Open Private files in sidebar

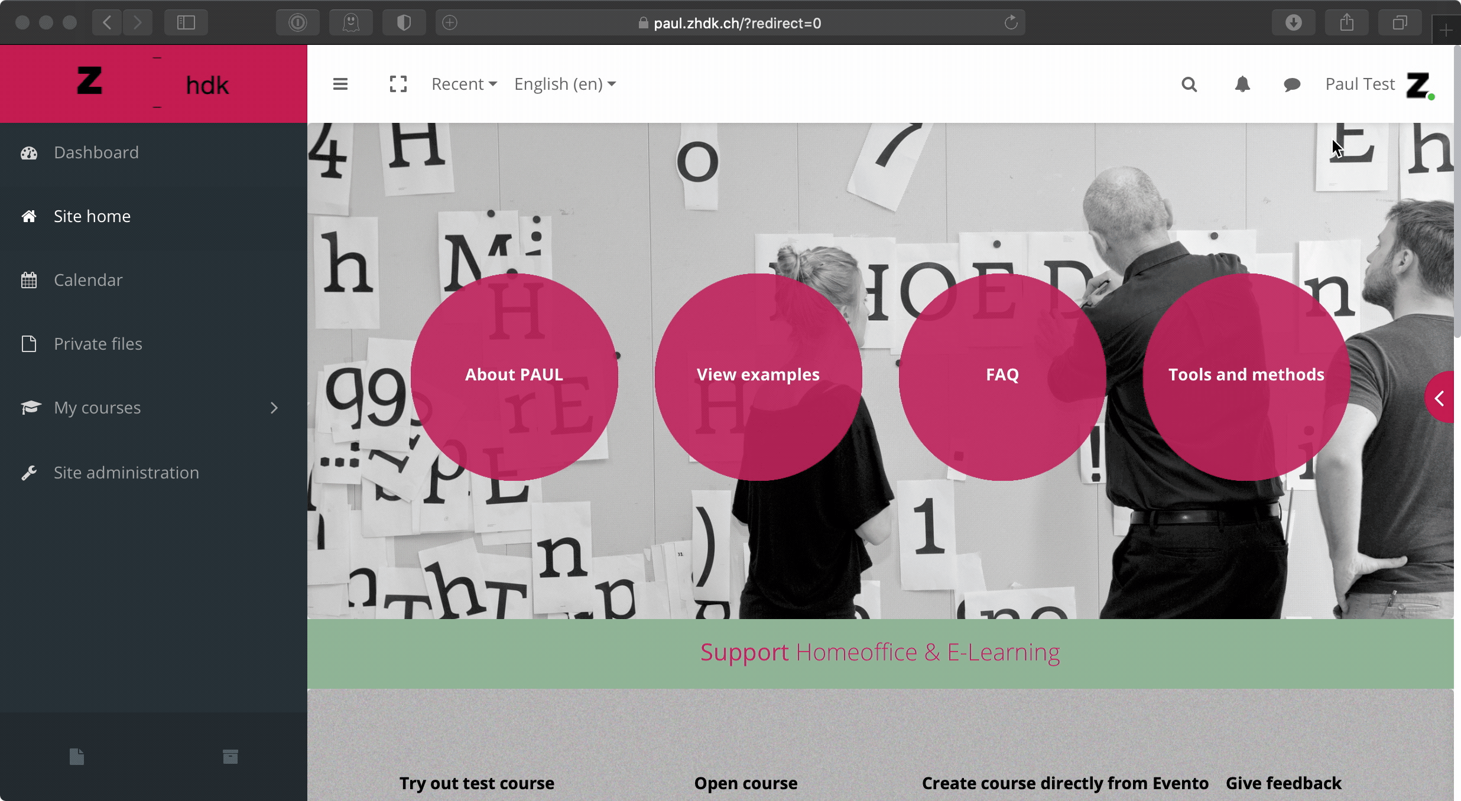pos(98,344)
